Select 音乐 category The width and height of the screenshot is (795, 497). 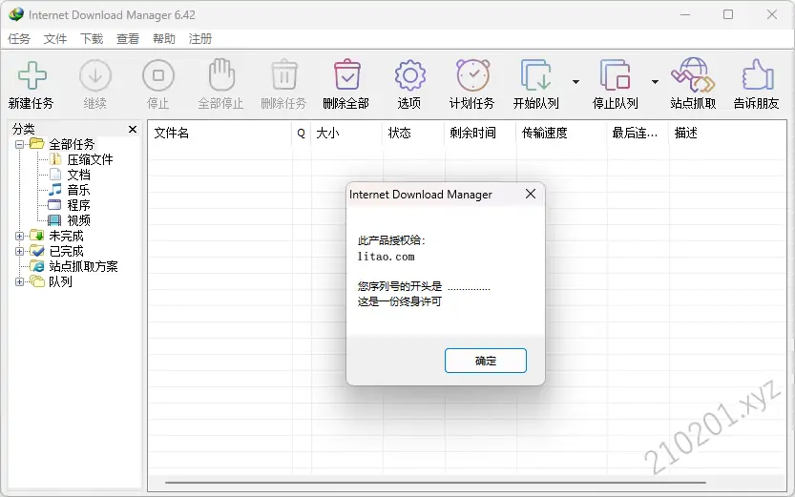(78, 190)
